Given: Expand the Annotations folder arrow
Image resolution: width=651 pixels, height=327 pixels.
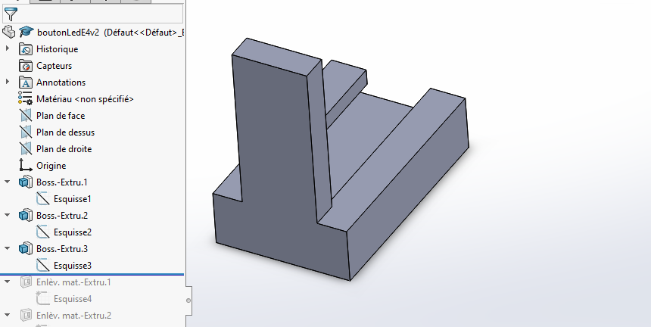Looking at the screenshot, I should coord(8,83).
